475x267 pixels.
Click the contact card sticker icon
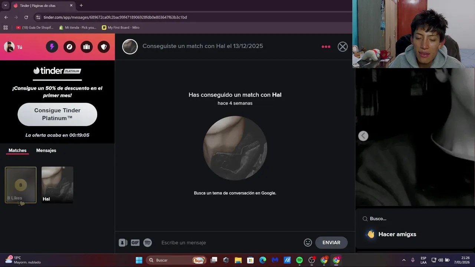point(123,243)
